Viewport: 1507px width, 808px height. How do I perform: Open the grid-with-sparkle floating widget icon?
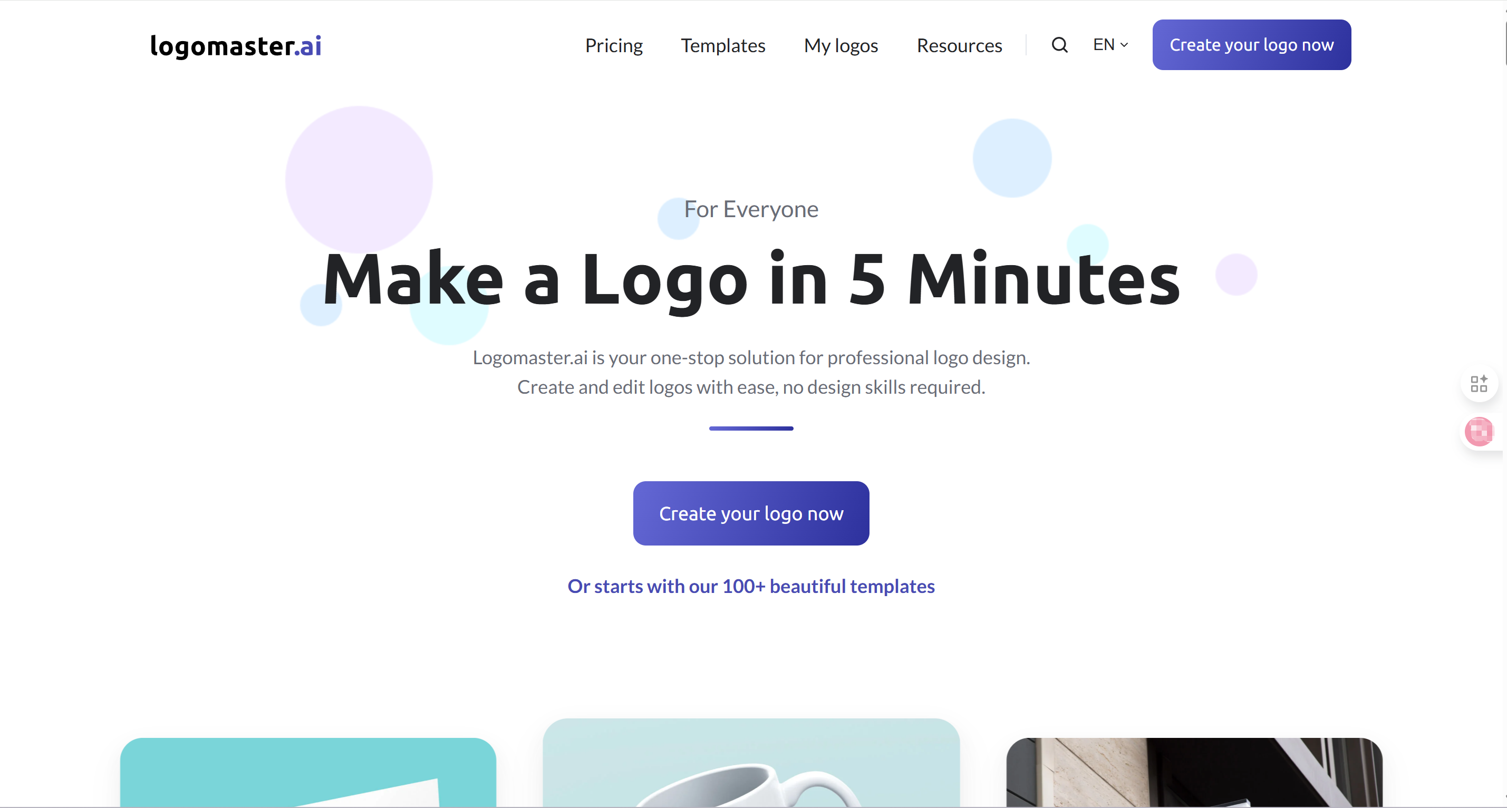[x=1479, y=384]
